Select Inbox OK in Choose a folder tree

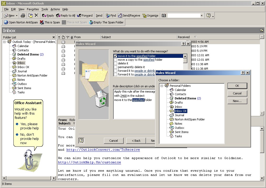181,111
